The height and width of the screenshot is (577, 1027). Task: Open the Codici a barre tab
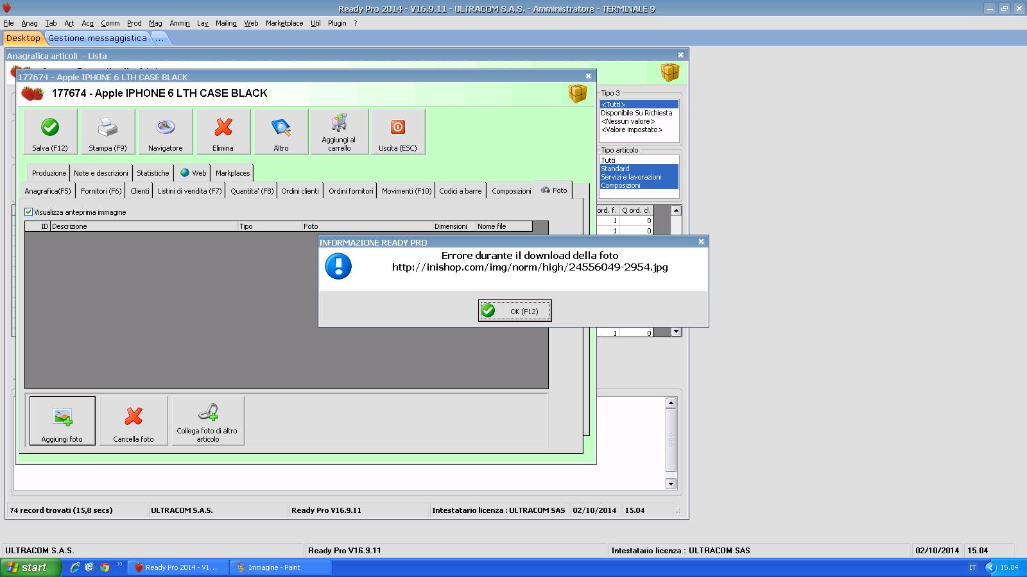coord(460,191)
